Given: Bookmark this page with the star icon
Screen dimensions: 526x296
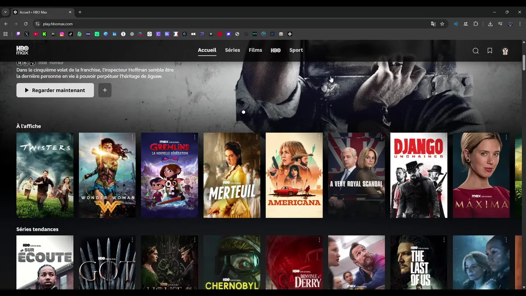Looking at the screenshot, I should pyautogui.click(x=442, y=24).
